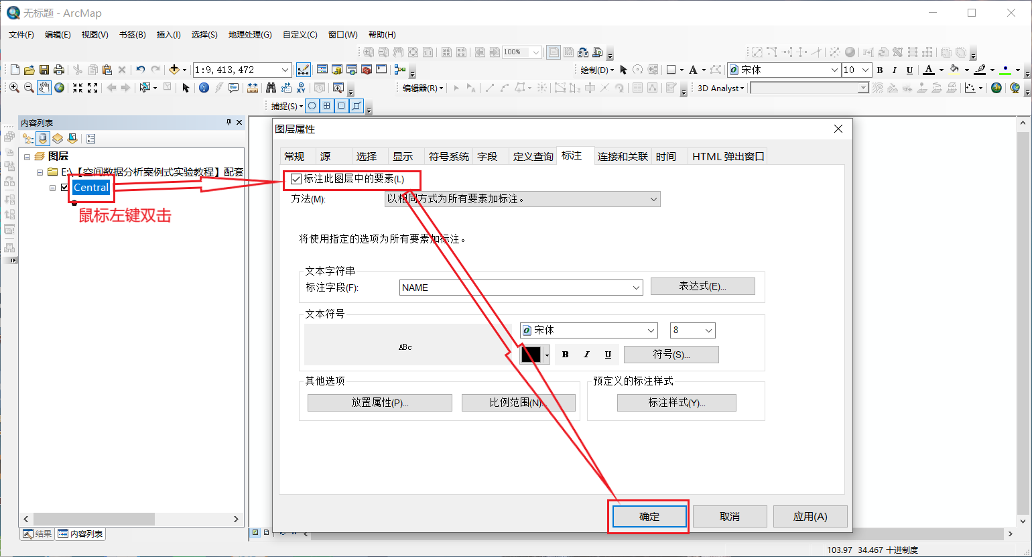Open the Catalog window icon

coord(337,70)
